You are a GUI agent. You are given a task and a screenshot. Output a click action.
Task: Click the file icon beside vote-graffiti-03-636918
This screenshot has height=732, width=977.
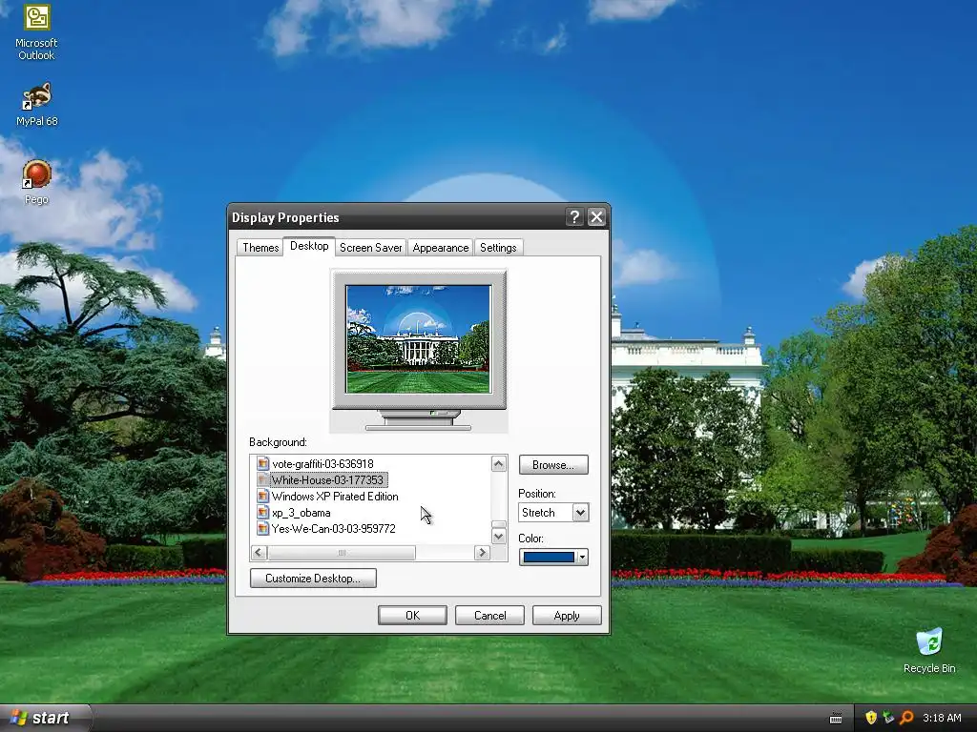[x=263, y=464]
